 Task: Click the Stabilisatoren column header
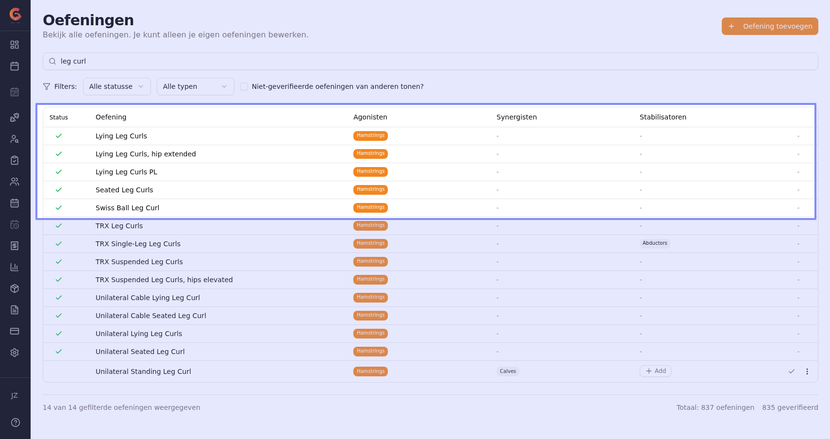pos(663,117)
